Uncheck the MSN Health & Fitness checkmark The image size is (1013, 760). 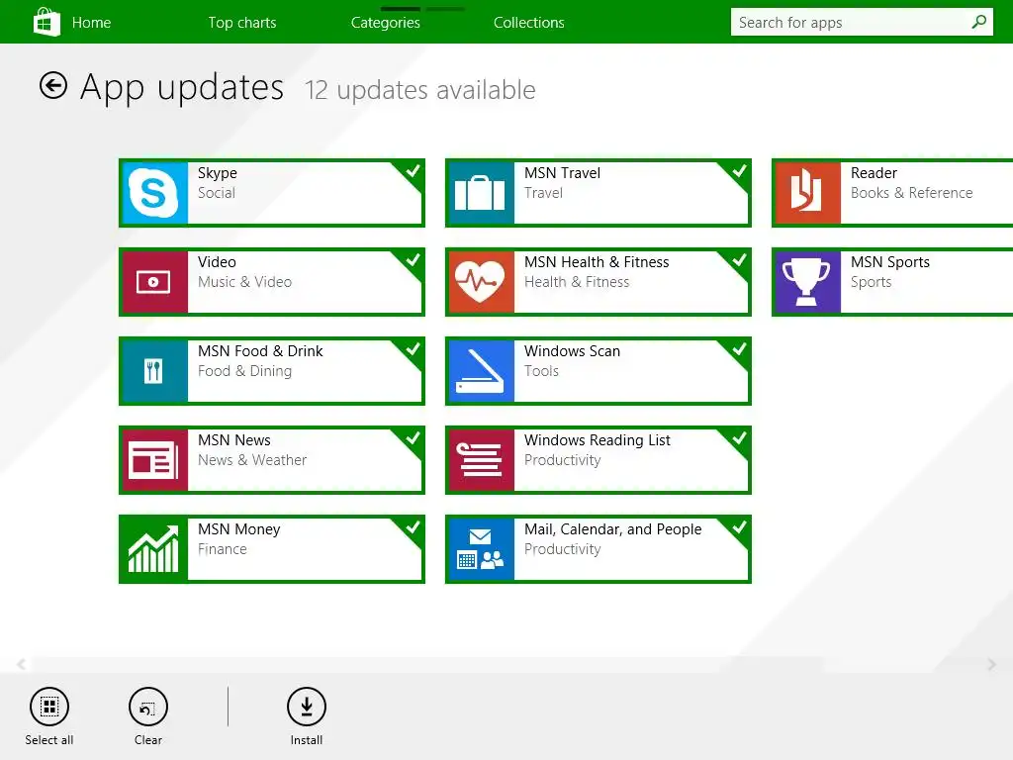tap(738, 260)
